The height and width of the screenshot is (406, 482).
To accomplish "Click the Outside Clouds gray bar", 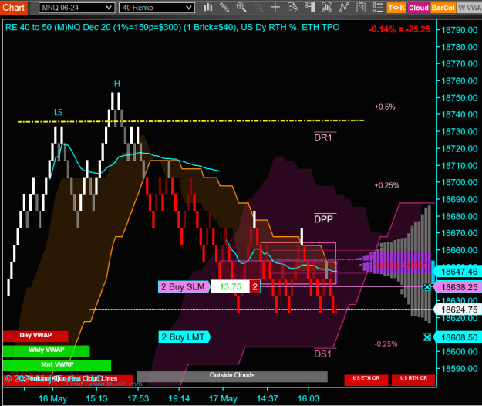I will [232, 376].
